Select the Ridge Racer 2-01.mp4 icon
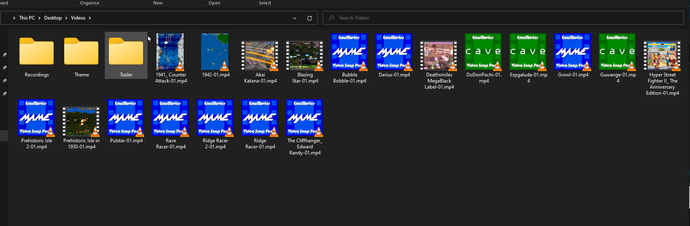690x226 pixels. (215, 118)
